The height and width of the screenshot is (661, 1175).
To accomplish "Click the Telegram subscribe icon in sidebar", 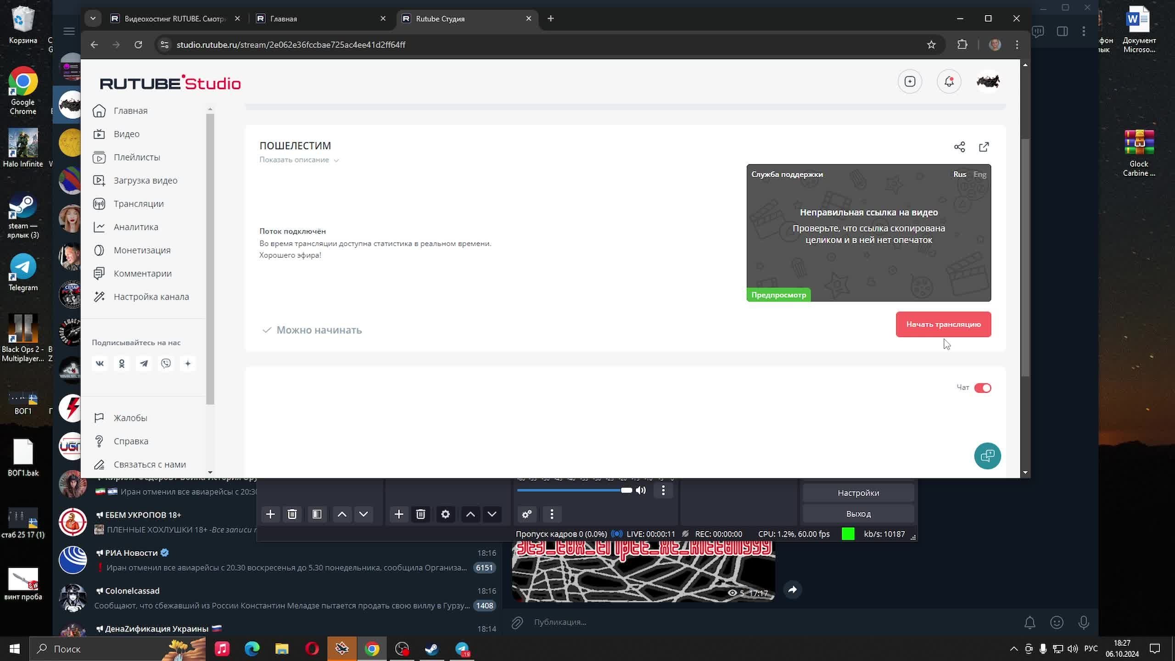I will click(144, 364).
